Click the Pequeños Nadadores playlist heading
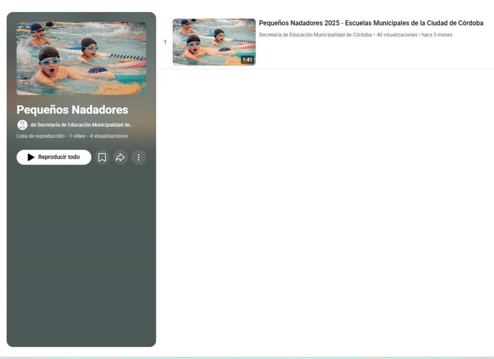This screenshot has height=359, width=494. point(72,110)
